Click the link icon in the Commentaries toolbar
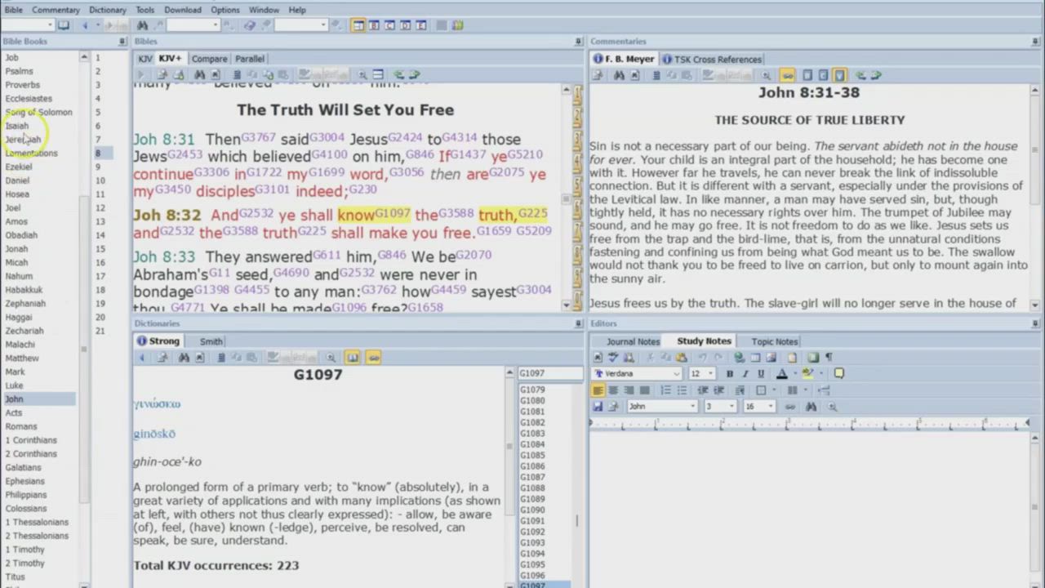The height and width of the screenshot is (588, 1045). pyautogui.click(x=787, y=75)
